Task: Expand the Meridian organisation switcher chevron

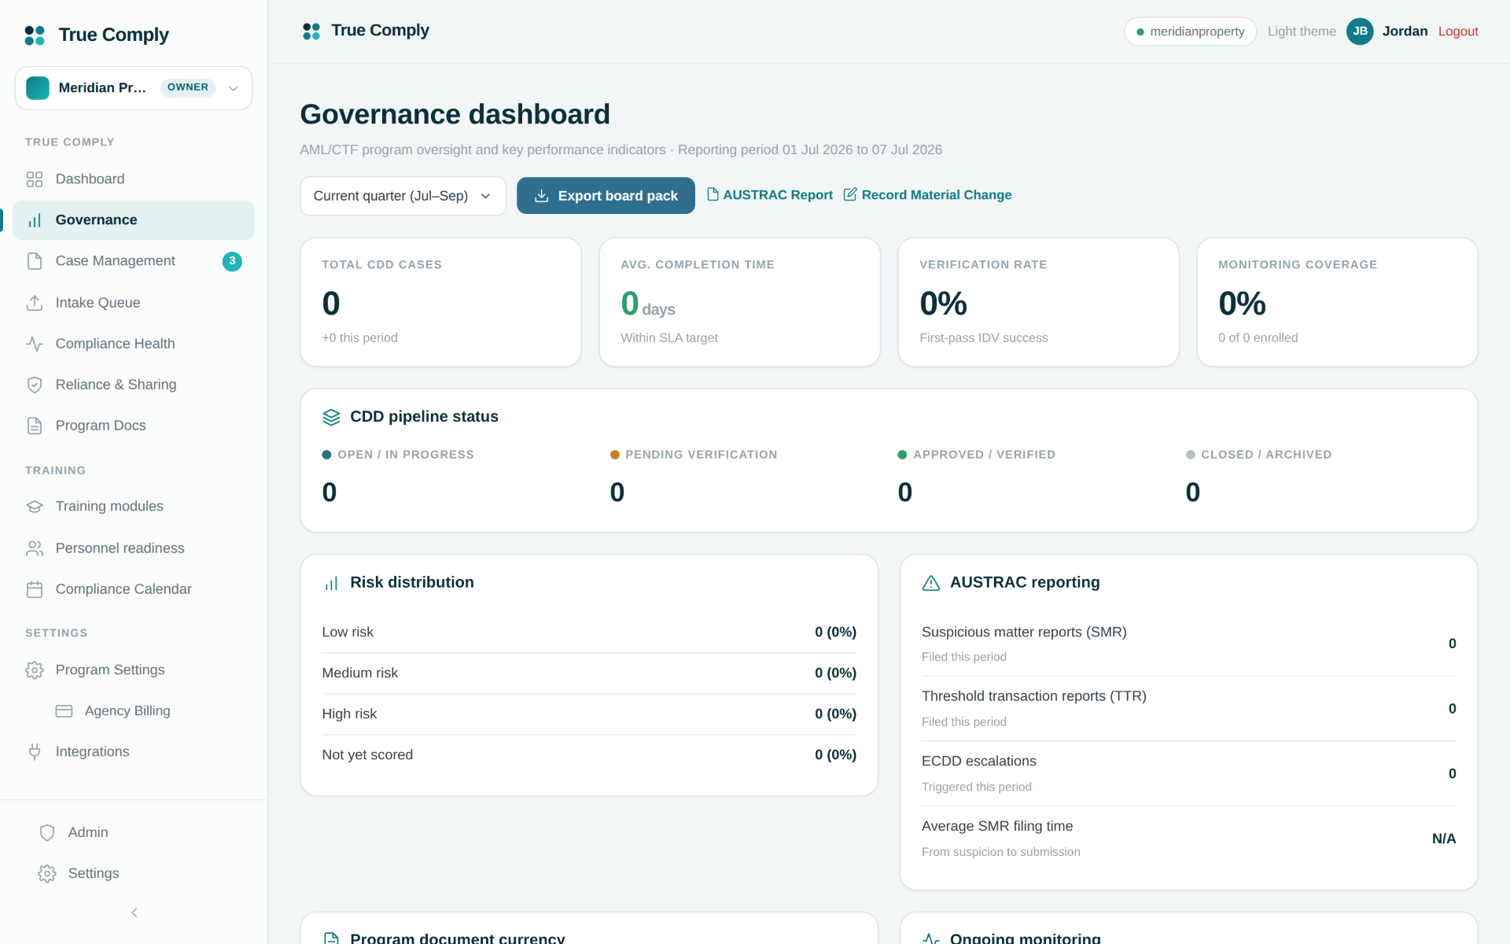Action: pyautogui.click(x=234, y=88)
